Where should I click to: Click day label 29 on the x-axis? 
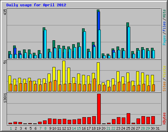point(148,128)
